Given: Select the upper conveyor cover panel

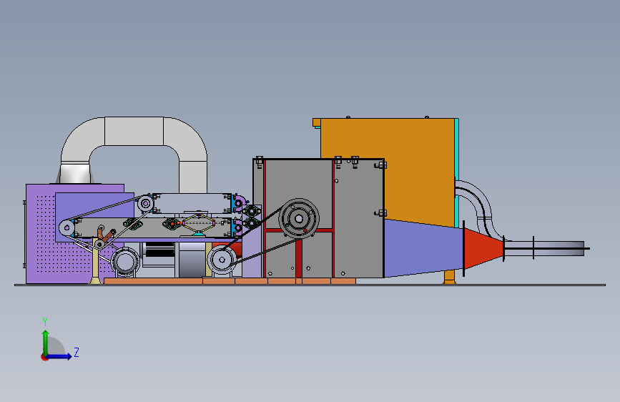Looking at the screenshot, I should click(192, 203).
